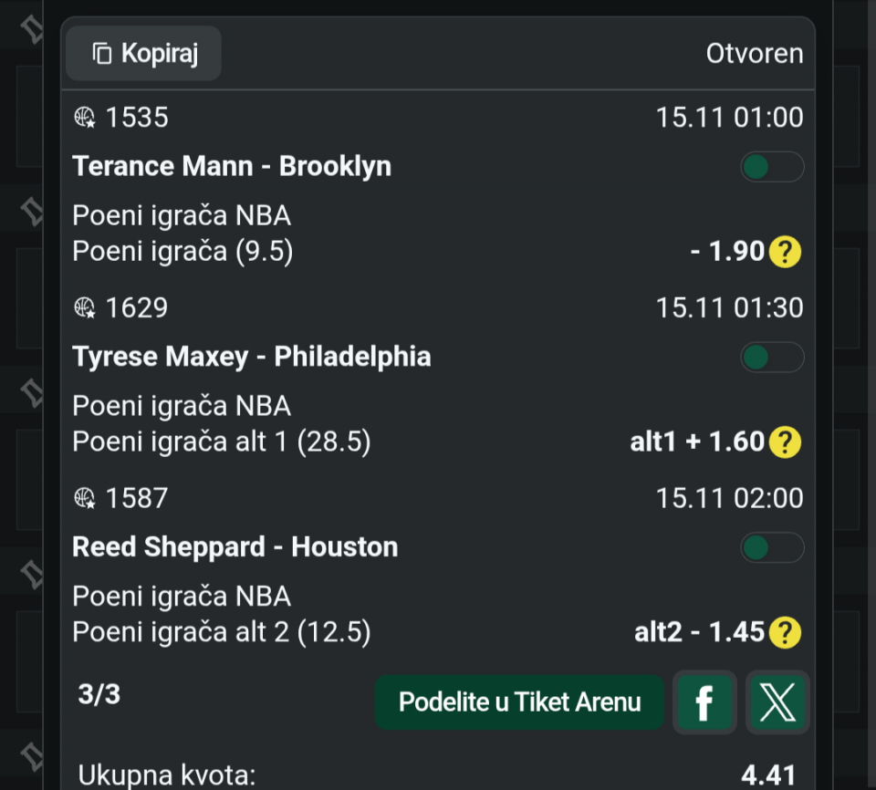
Task: Click basketball icon next to 1535
Action: tap(85, 118)
